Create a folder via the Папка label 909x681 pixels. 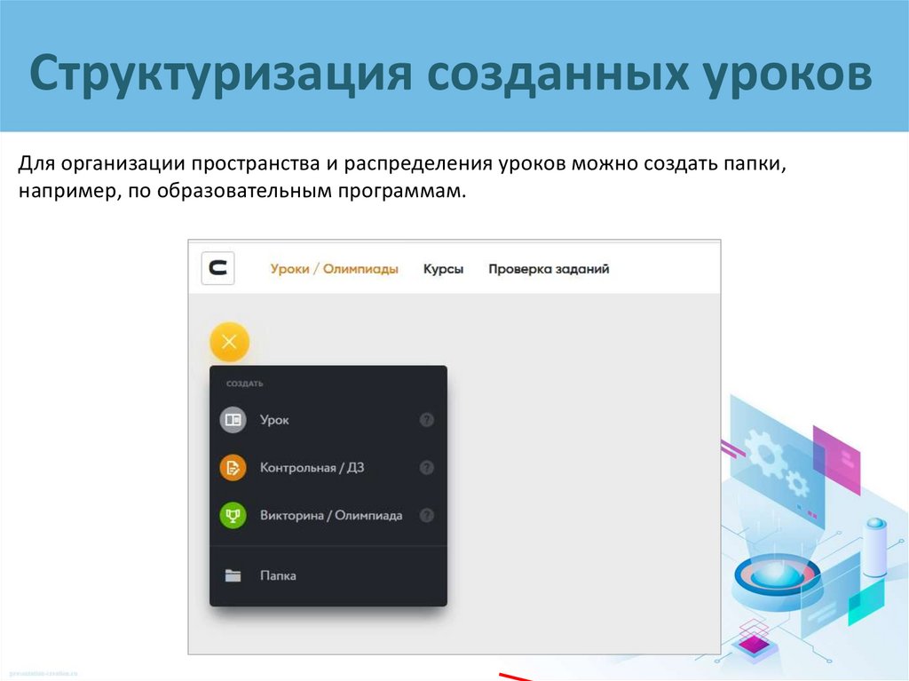(278, 575)
